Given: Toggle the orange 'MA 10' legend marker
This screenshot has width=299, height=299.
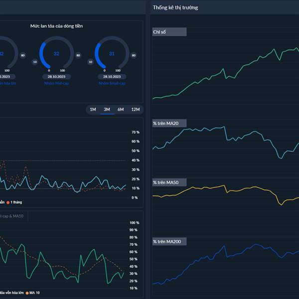Looking at the screenshot, I should pyautogui.click(x=27, y=293).
